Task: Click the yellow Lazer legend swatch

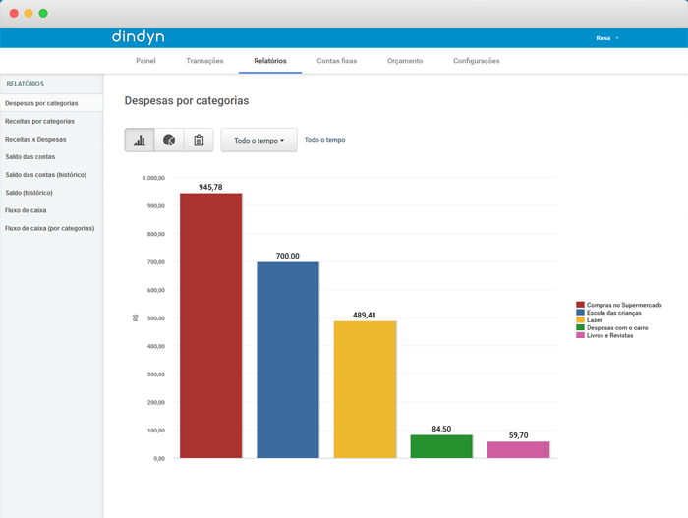Action: (580, 320)
